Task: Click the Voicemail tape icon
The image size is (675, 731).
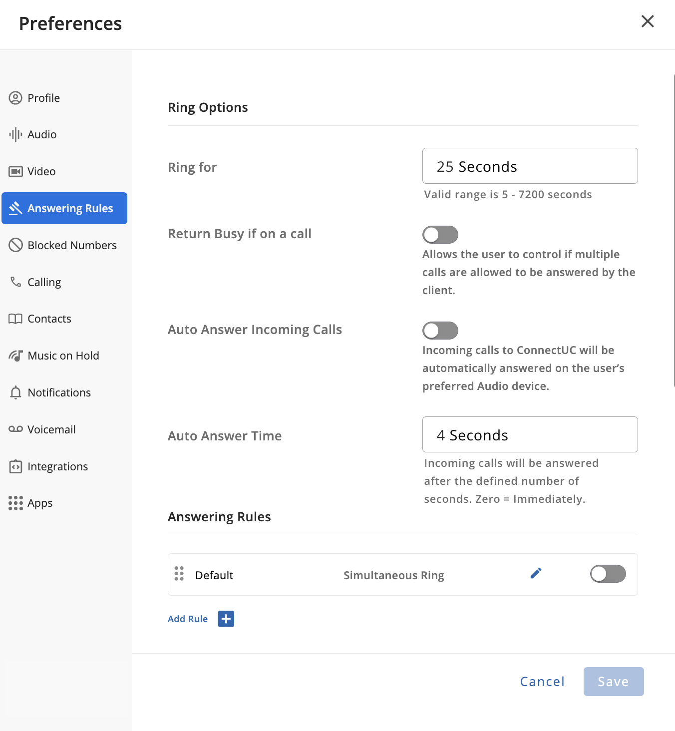Action: [x=16, y=429]
